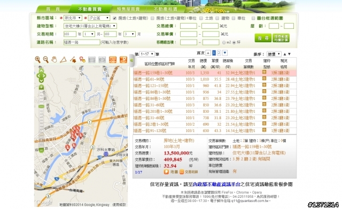
Task: Choose the line distance measuring tool
Action: pyautogui.click(x=73, y=59)
